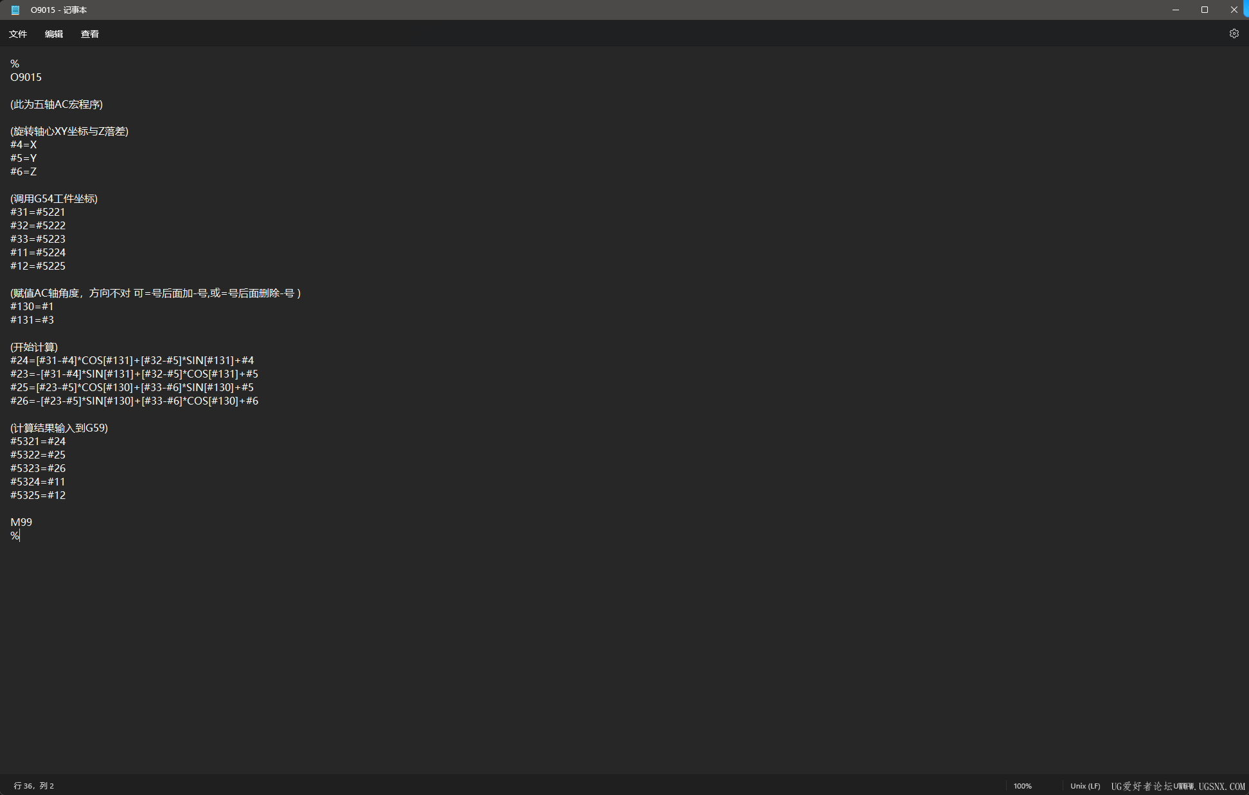Click the comment line (开始计算)
Viewport: 1249px width, 795px height.
pyautogui.click(x=34, y=347)
